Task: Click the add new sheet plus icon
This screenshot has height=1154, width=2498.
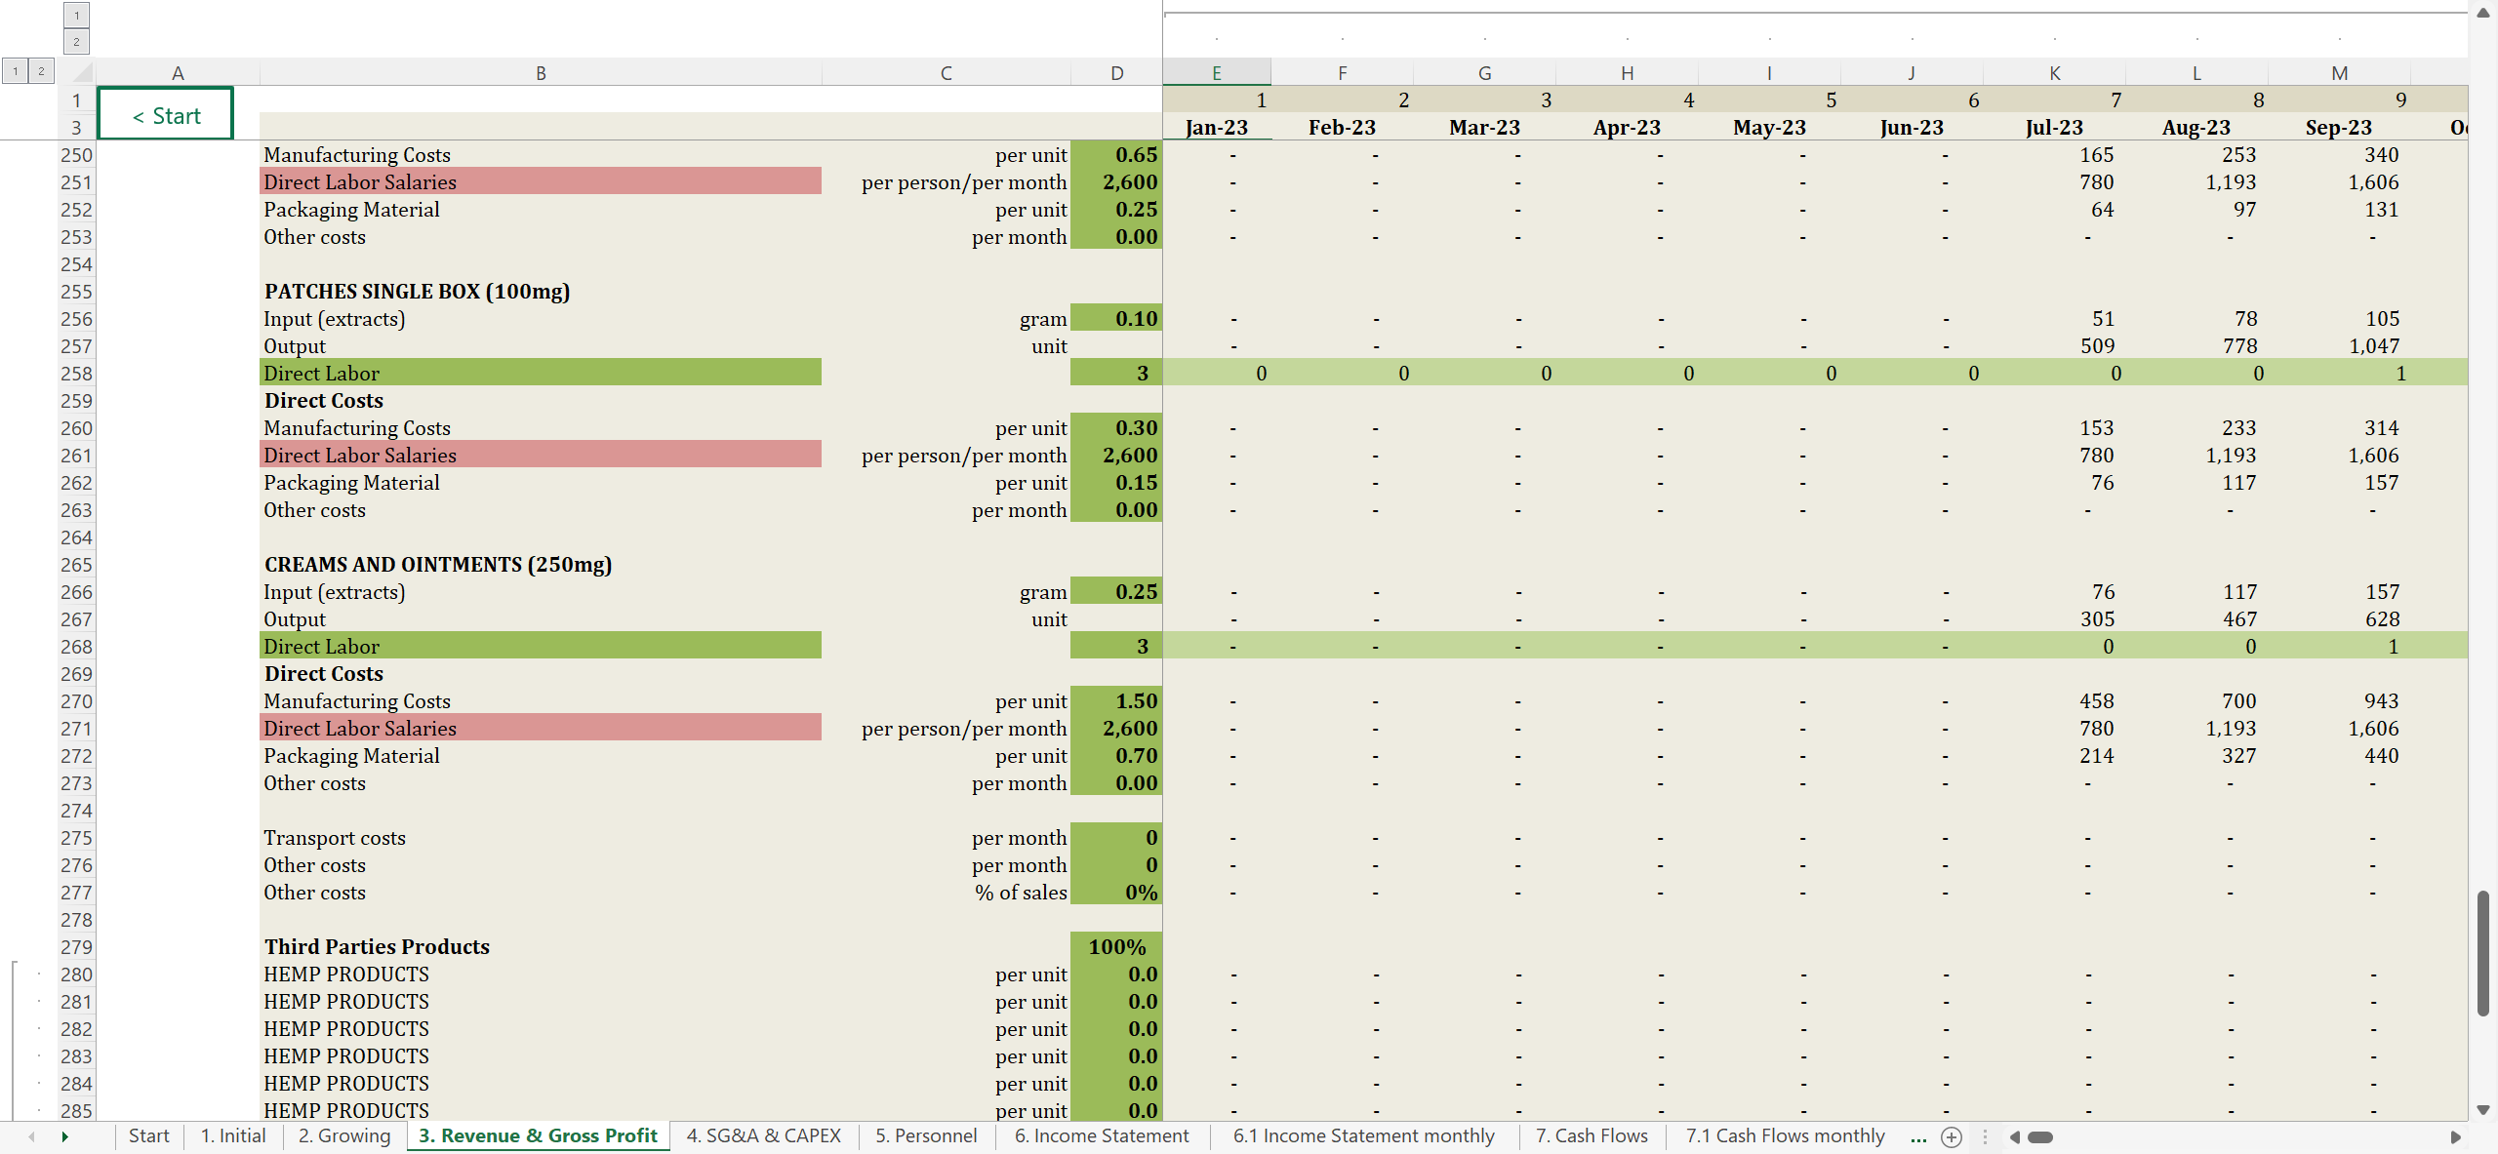Action: [1951, 1136]
